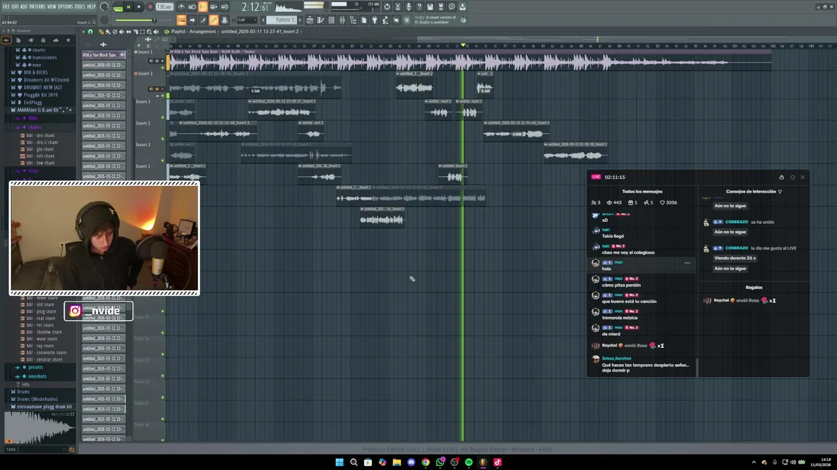Open the 'newer version of FL Studio' notice

(436, 20)
